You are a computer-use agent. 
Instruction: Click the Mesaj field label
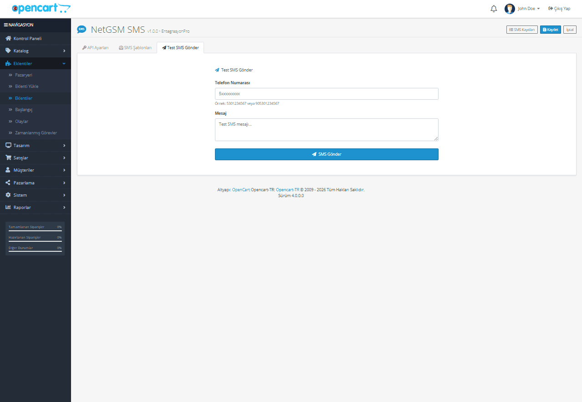coord(220,113)
